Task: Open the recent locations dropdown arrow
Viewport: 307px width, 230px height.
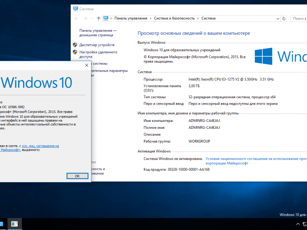Action: 92,18
